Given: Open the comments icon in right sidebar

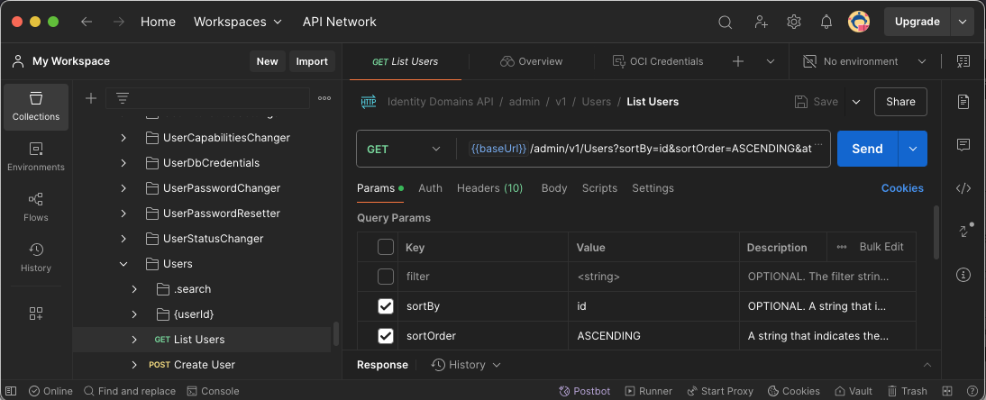Looking at the screenshot, I should [963, 145].
